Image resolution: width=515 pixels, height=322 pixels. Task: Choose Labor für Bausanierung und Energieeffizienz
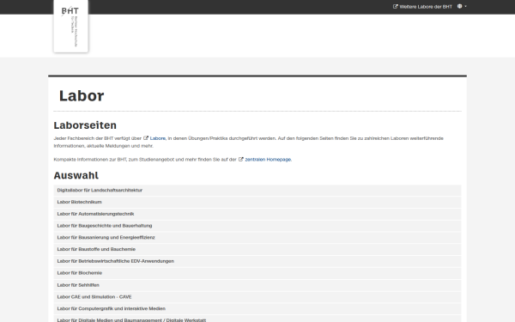click(x=257, y=238)
